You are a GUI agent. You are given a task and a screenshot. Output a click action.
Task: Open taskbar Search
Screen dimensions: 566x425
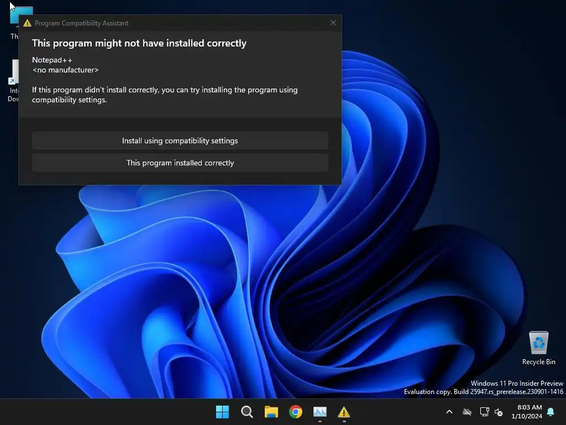pyautogui.click(x=247, y=412)
